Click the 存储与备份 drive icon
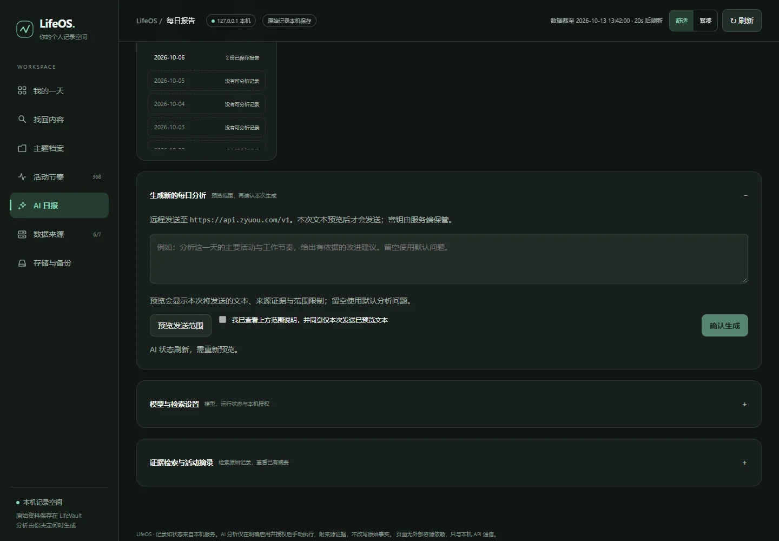The width and height of the screenshot is (779, 541). 22,262
